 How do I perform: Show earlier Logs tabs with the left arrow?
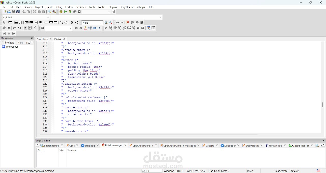(x=37, y=145)
